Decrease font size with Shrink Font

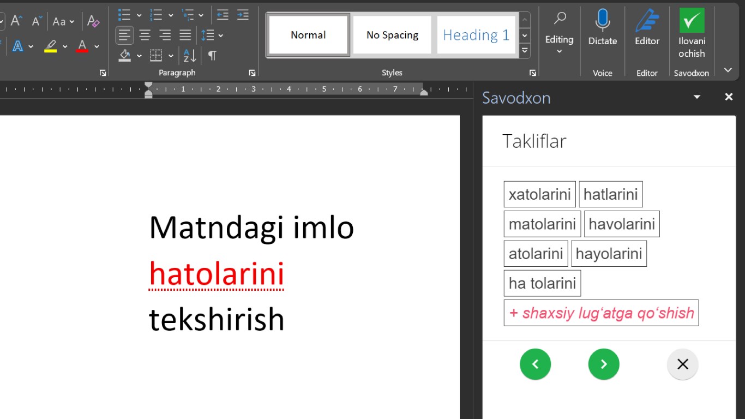tap(37, 21)
